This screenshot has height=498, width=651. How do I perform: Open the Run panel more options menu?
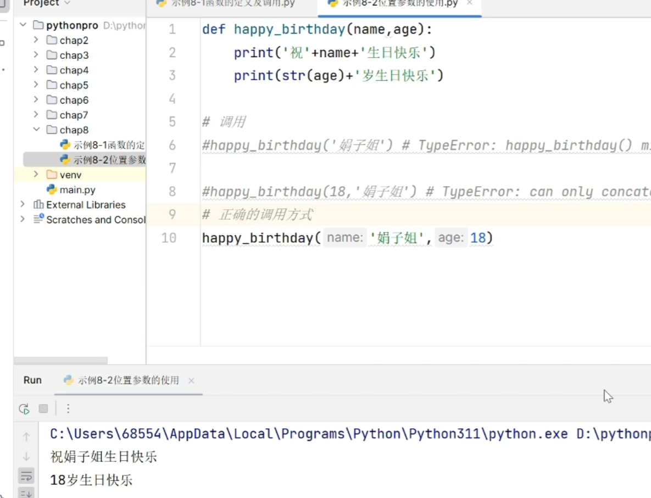pos(68,409)
